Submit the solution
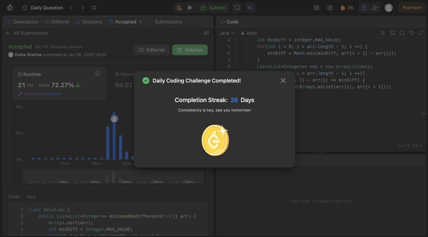428x237 pixels. coord(213,7)
